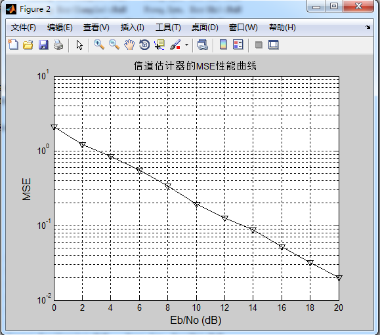Select the Brush data tool

[x=175, y=45]
